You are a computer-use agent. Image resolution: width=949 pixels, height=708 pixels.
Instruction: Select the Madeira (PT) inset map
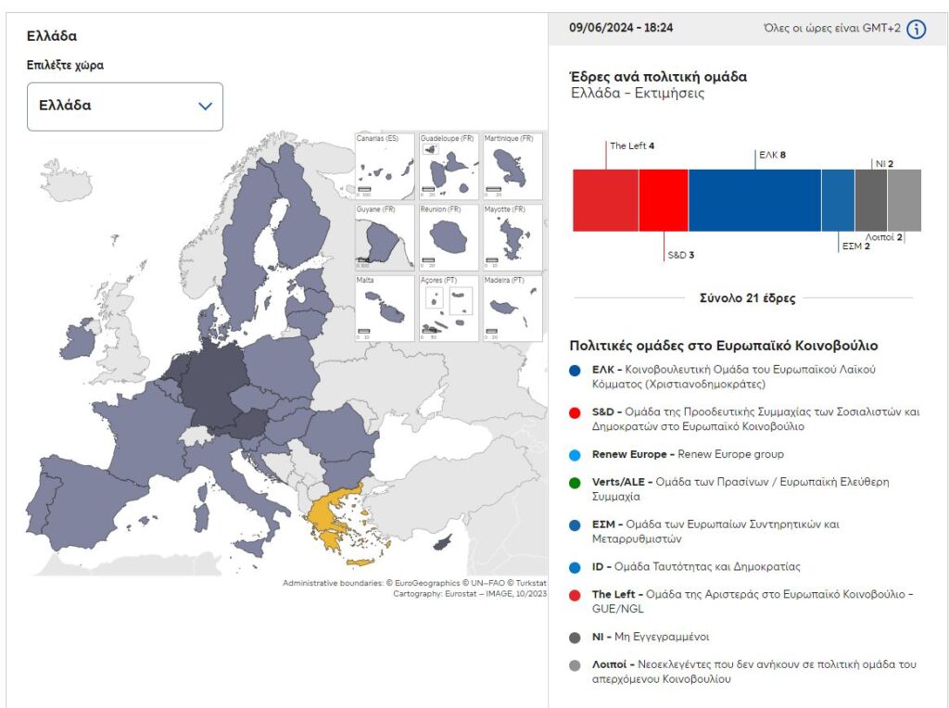512,307
